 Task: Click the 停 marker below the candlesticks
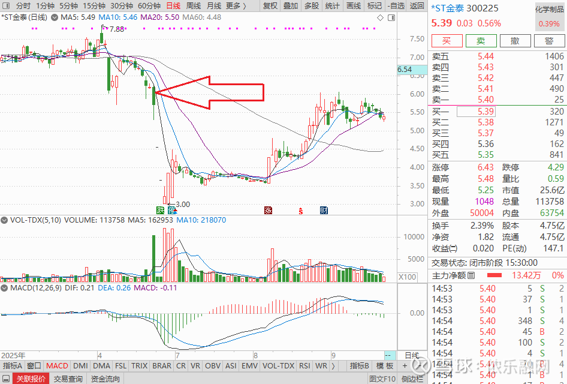click(x=172, y=210)
